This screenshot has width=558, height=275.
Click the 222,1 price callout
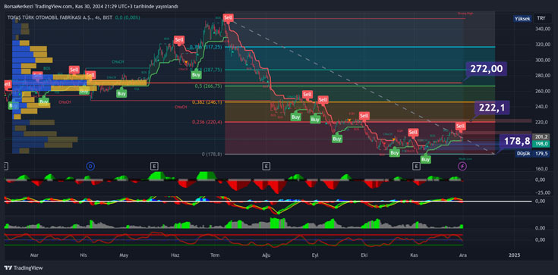click(x=493, y=108)
